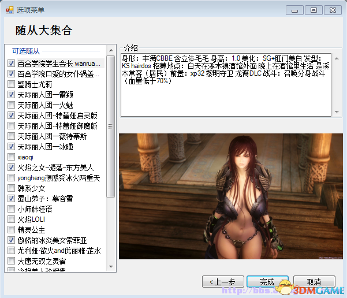The height and width of the screenshot is (298, 347).
Task: Click the 可选随从 group header
Action: (26, 51)
